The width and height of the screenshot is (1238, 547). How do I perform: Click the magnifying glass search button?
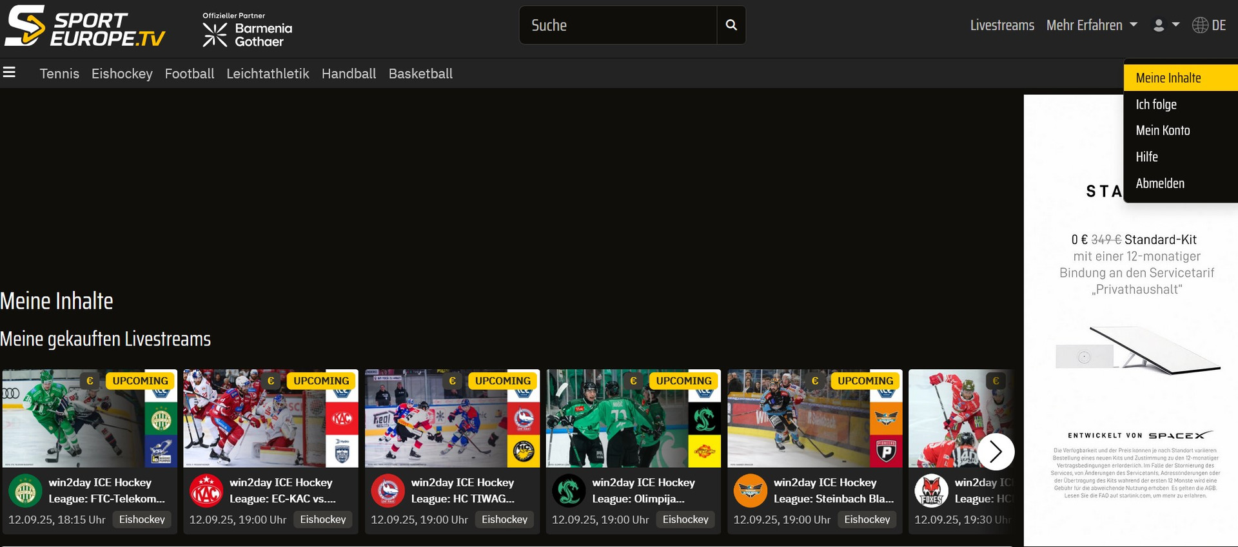[731, 25]
